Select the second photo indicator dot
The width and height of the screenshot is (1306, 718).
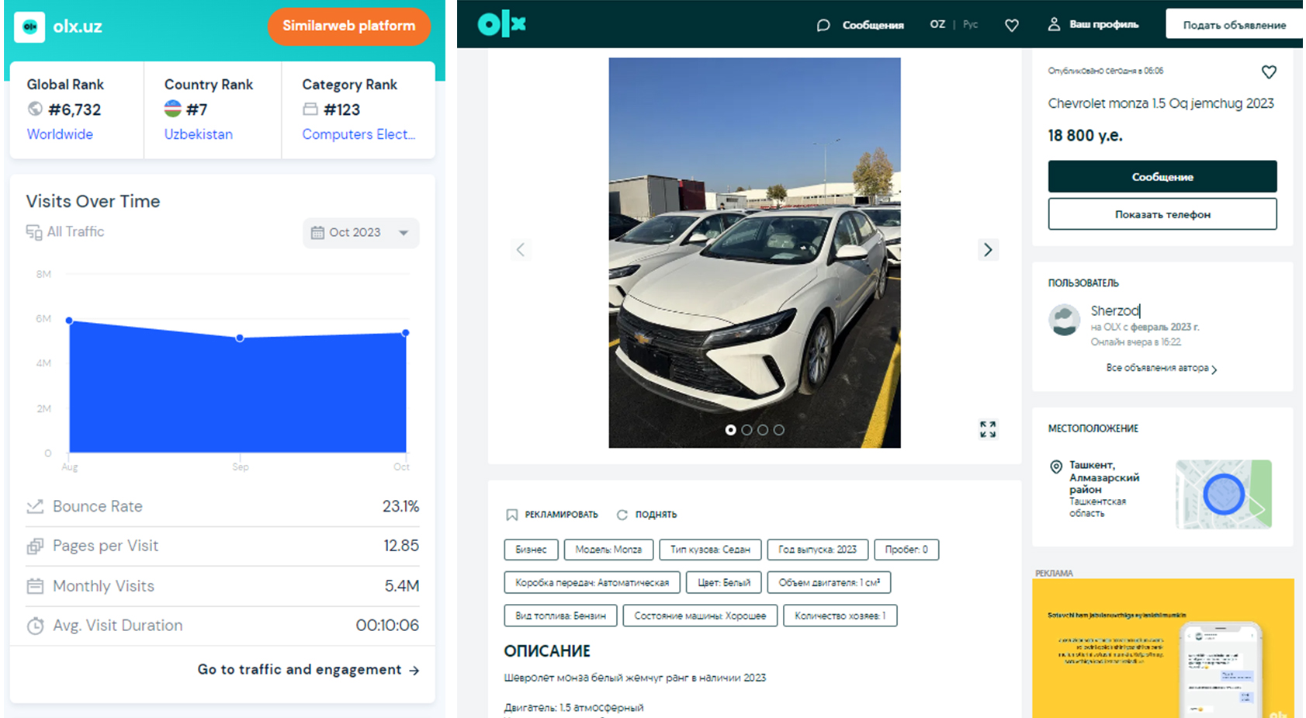(747, 429)
